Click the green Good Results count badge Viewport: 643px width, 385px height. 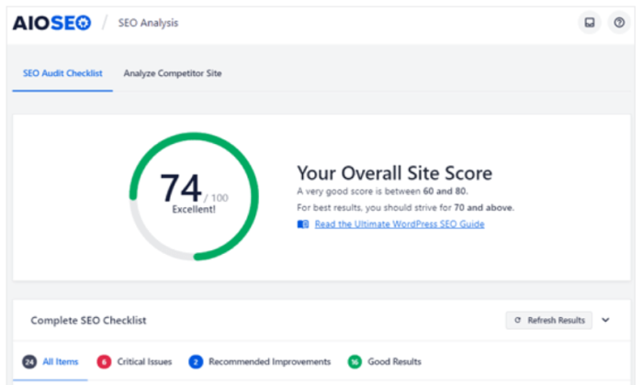pyautogui.click(x=355, y=362)
